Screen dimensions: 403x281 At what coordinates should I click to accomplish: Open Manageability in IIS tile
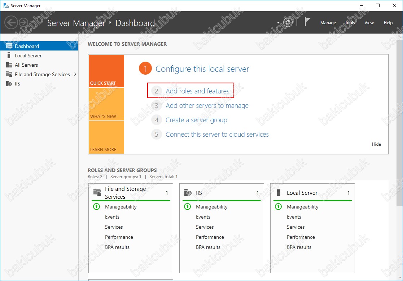212,207
